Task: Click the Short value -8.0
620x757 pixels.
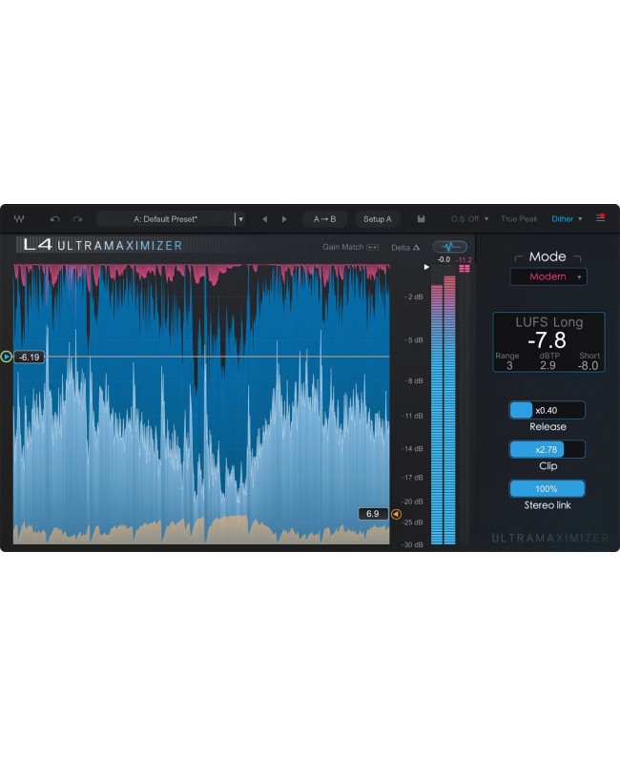Action: 589,365
